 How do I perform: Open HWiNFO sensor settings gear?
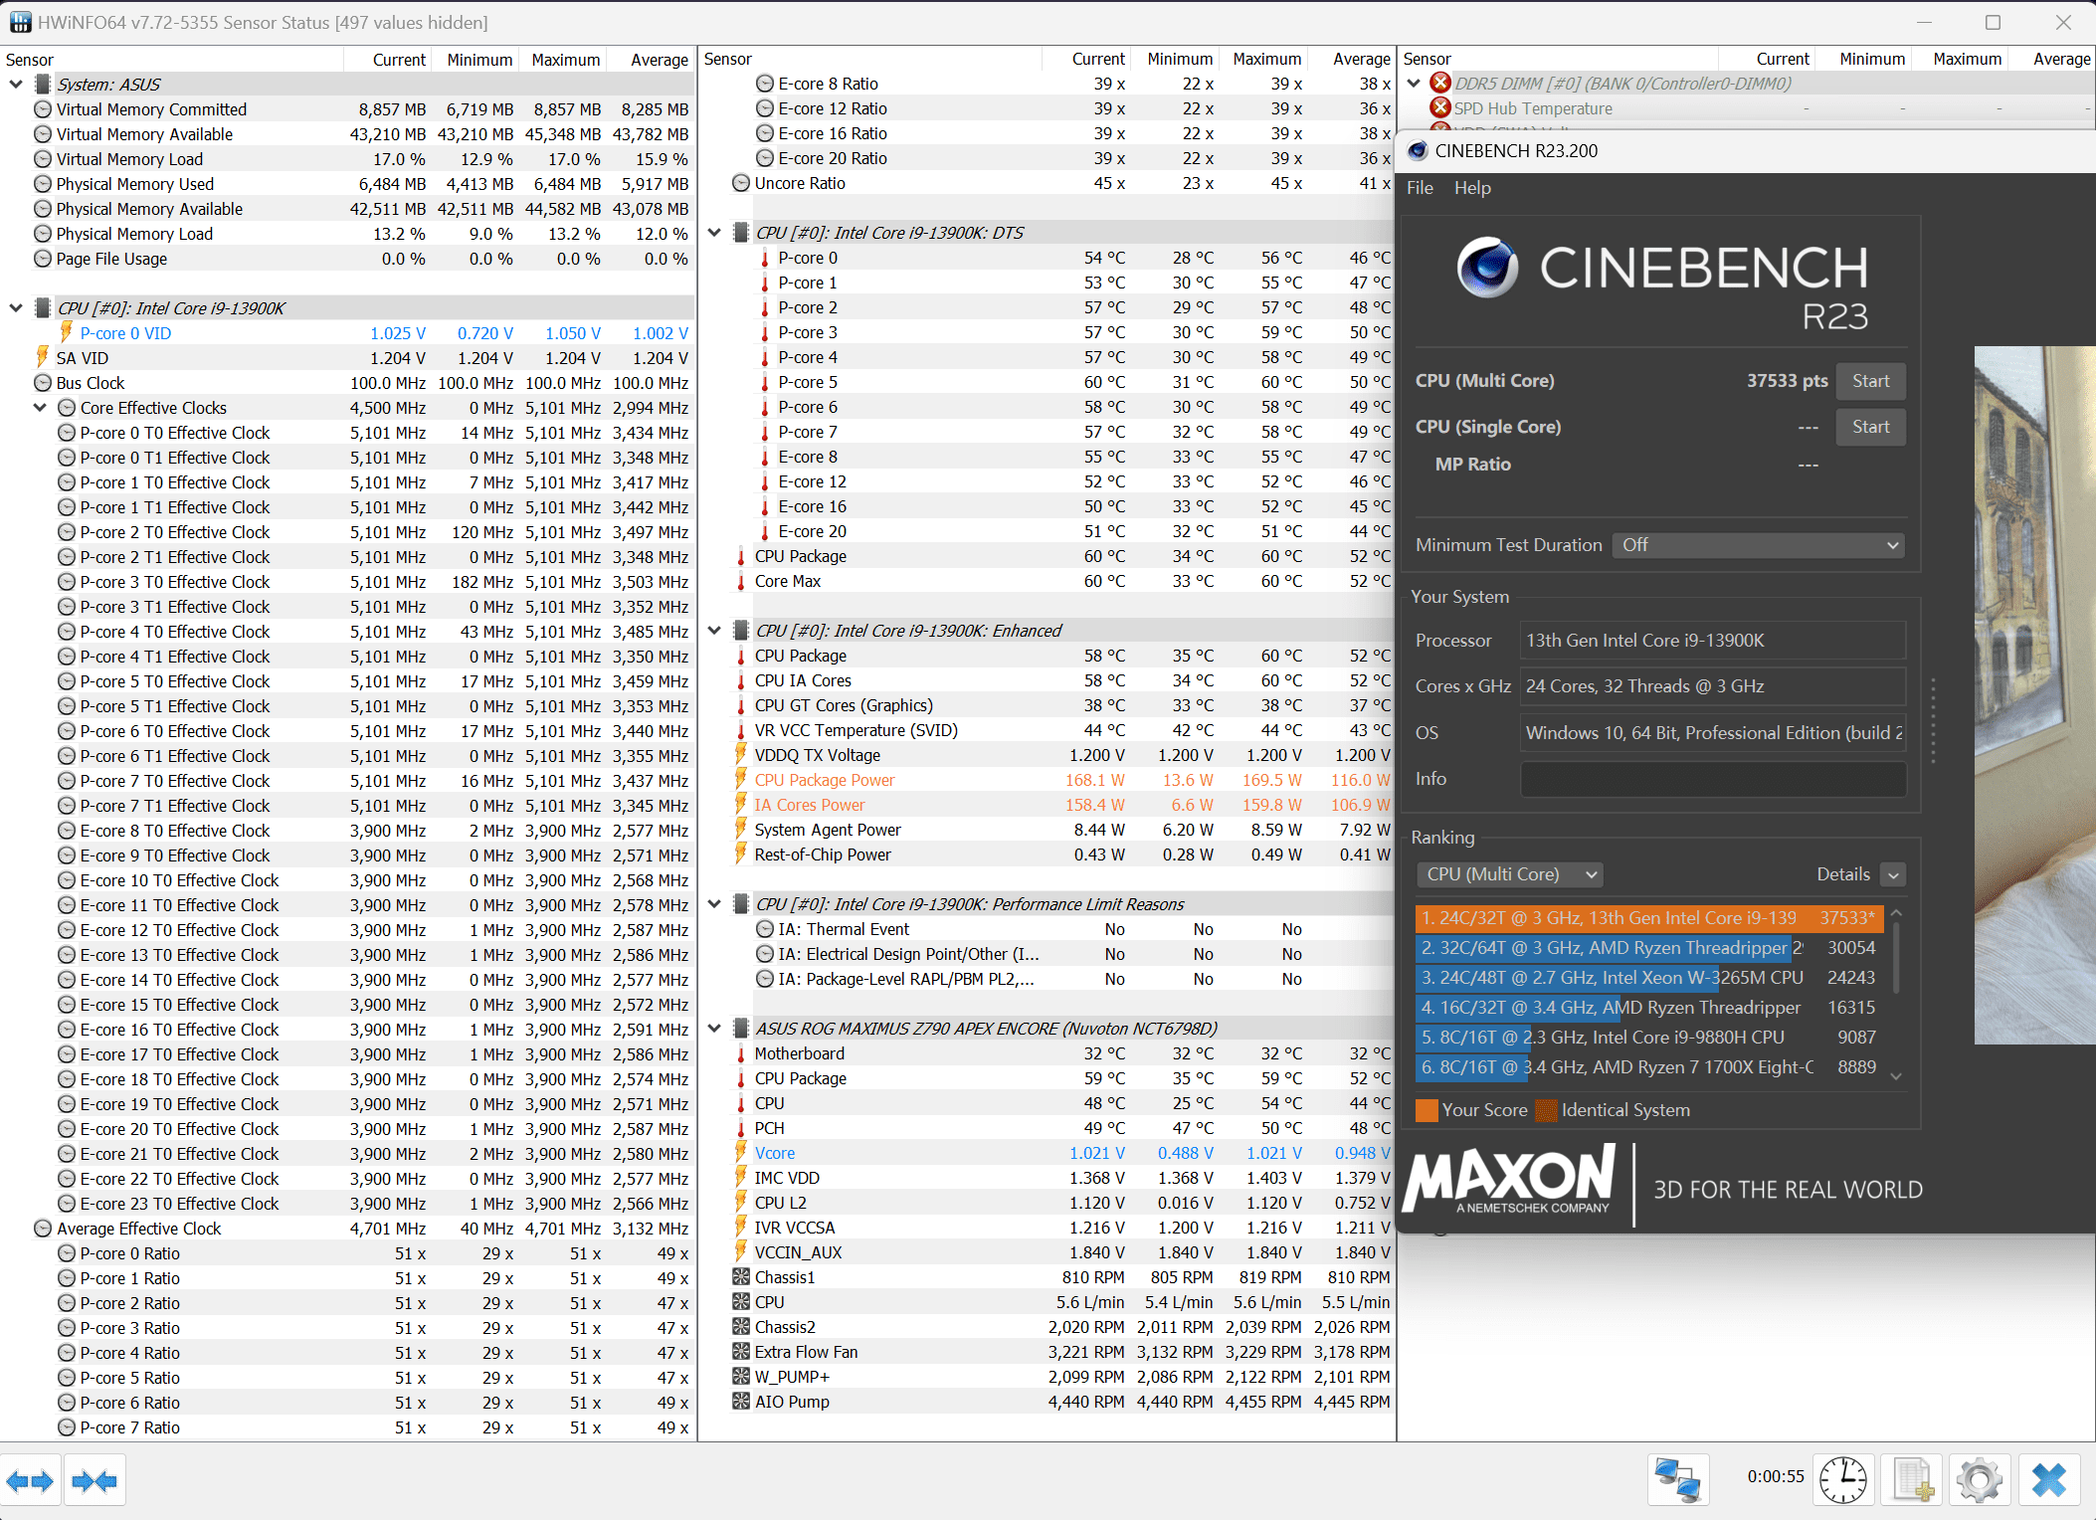[x=1979, y=1480]
